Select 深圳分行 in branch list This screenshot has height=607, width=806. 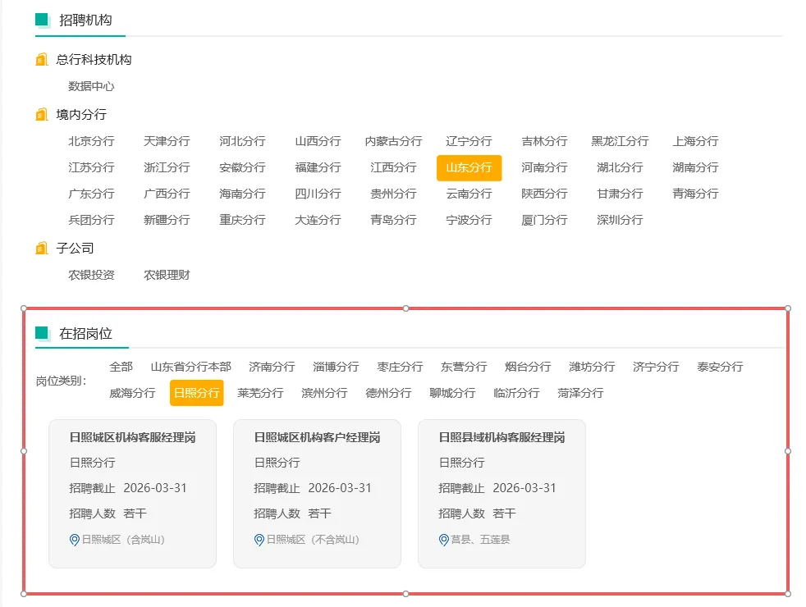[620, 220]
